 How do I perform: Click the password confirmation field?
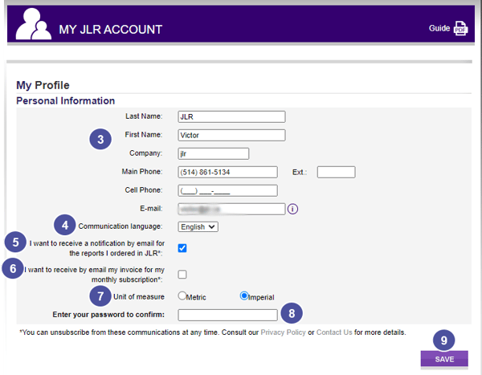click(x=227, y=315)
